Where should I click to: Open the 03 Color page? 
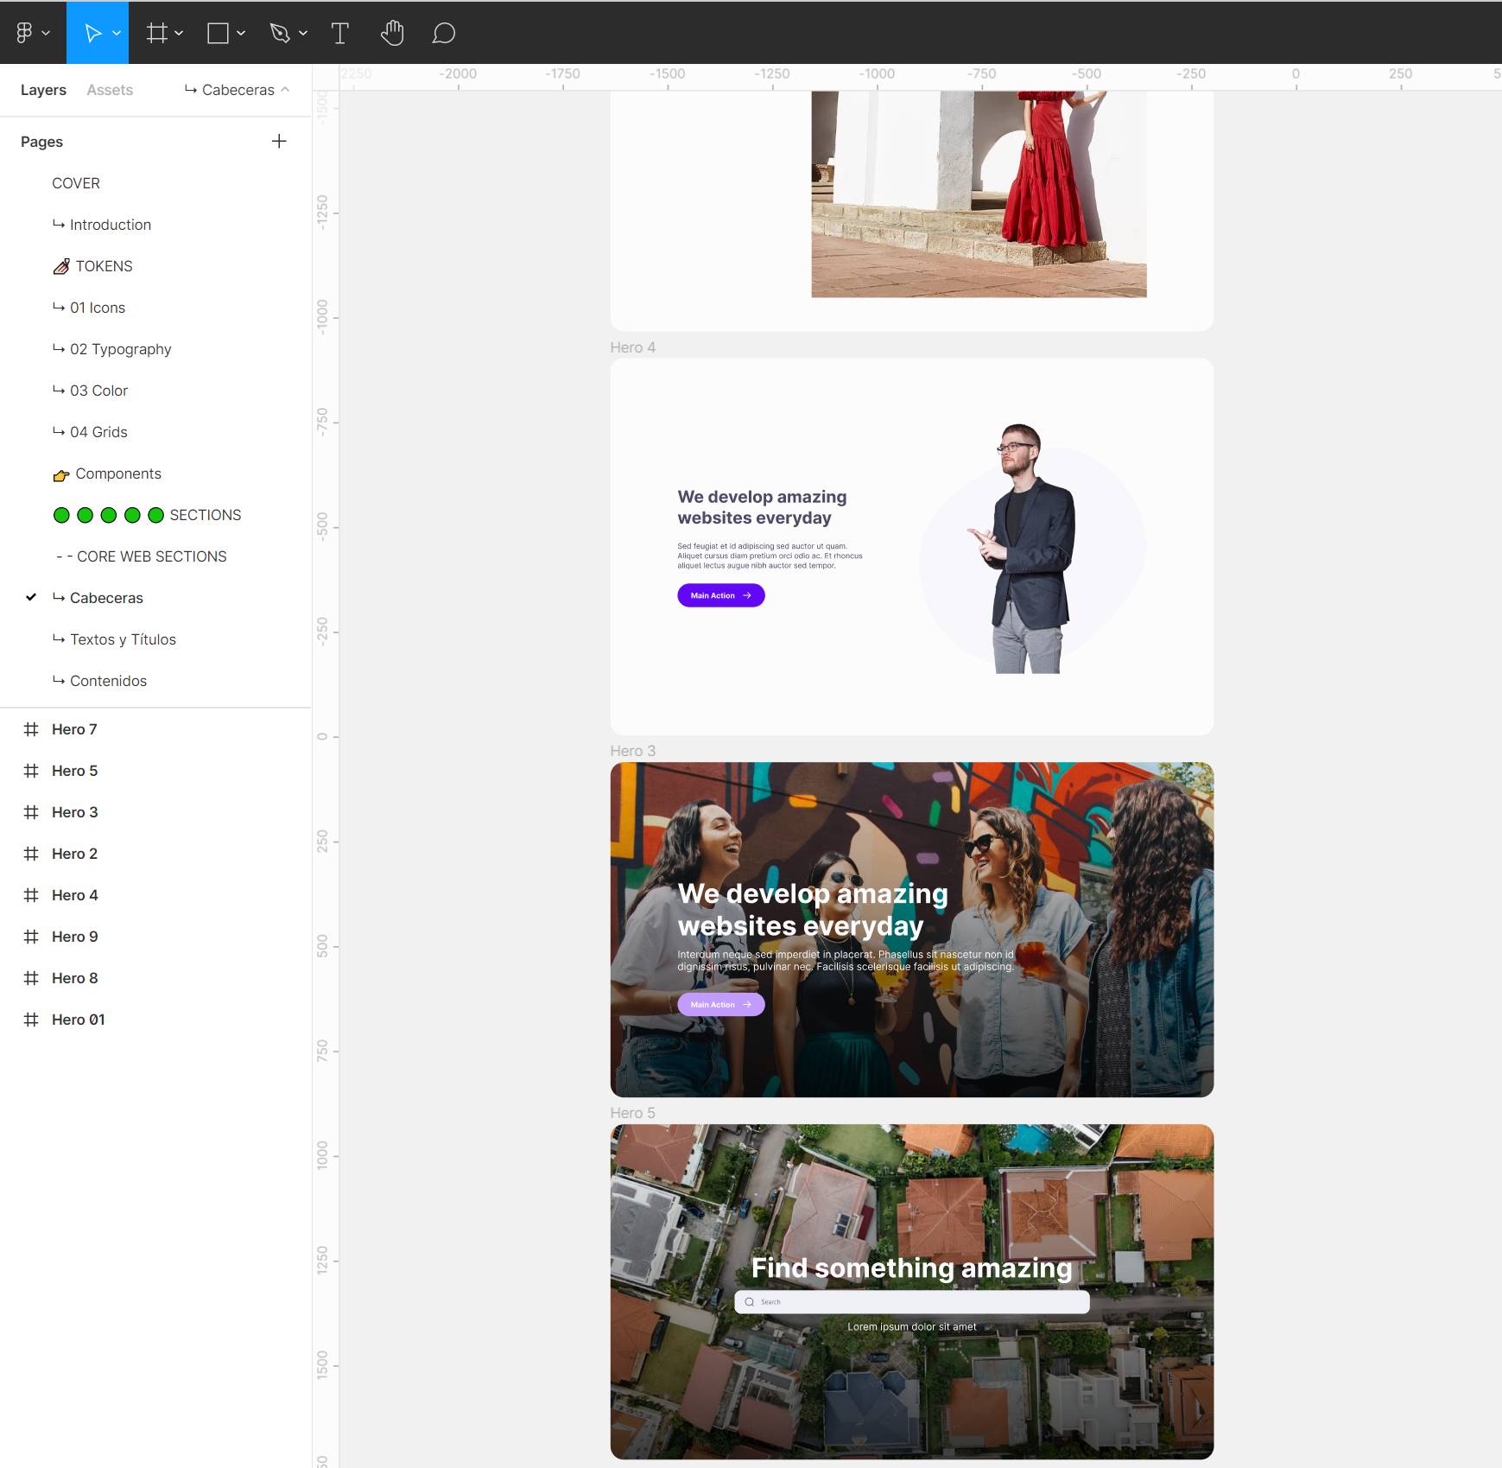pyautogui.click(x=98, y=391)
